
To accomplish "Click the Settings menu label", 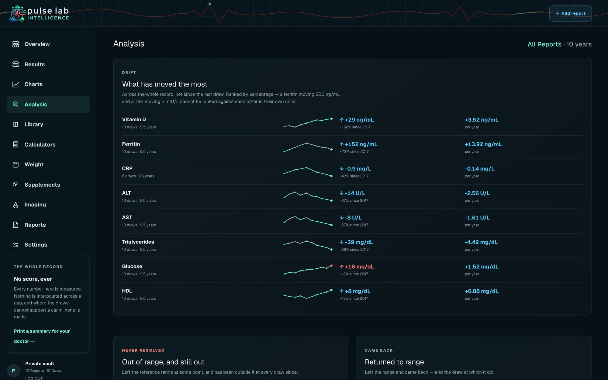I will (36, 245).
